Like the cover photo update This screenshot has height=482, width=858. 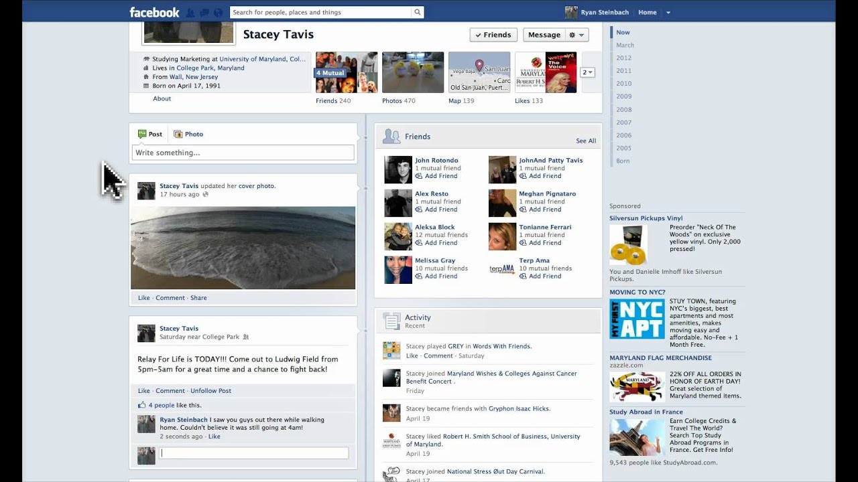click(x=144, y=298)
